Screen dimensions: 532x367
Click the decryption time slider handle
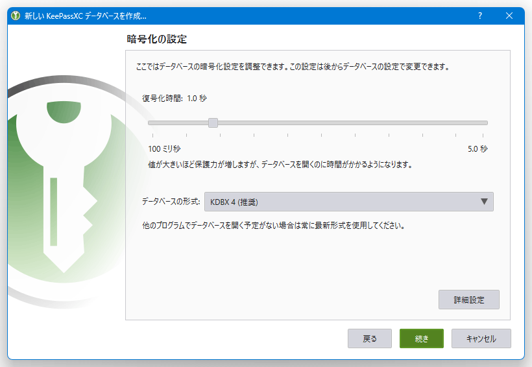[213, 123]
